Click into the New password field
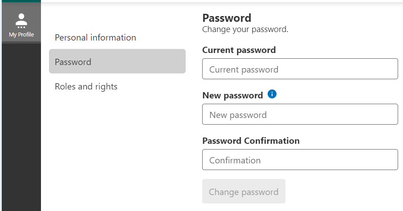The height and width of the screenshot is (211, 403). tap(300, 114)
